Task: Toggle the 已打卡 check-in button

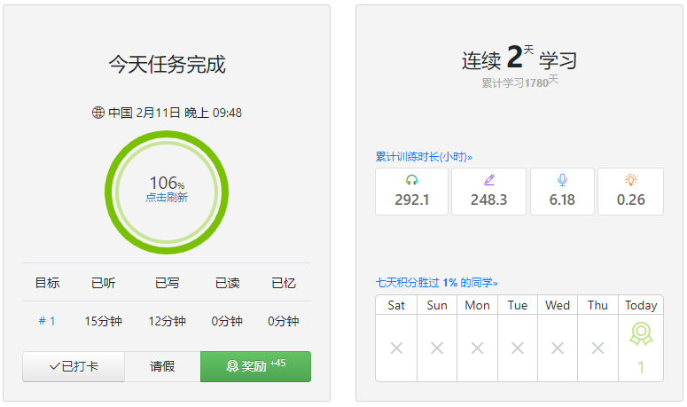Action: [x=74, y=366]
